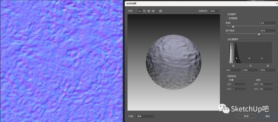Click the reset lighting arrow icon

161,11
